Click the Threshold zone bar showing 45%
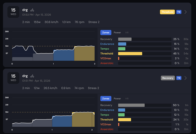This screenshot has height=134, width=196. coord(130,53)
